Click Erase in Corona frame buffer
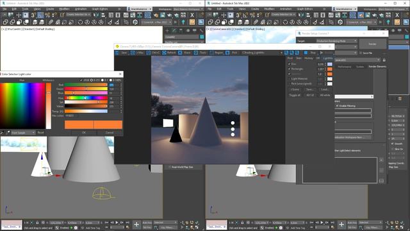 point(185,53)
